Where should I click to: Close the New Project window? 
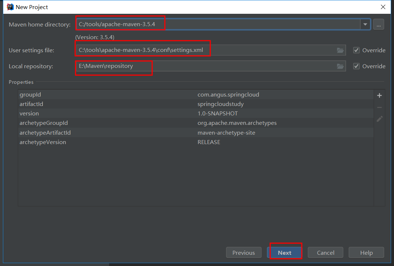383,7
